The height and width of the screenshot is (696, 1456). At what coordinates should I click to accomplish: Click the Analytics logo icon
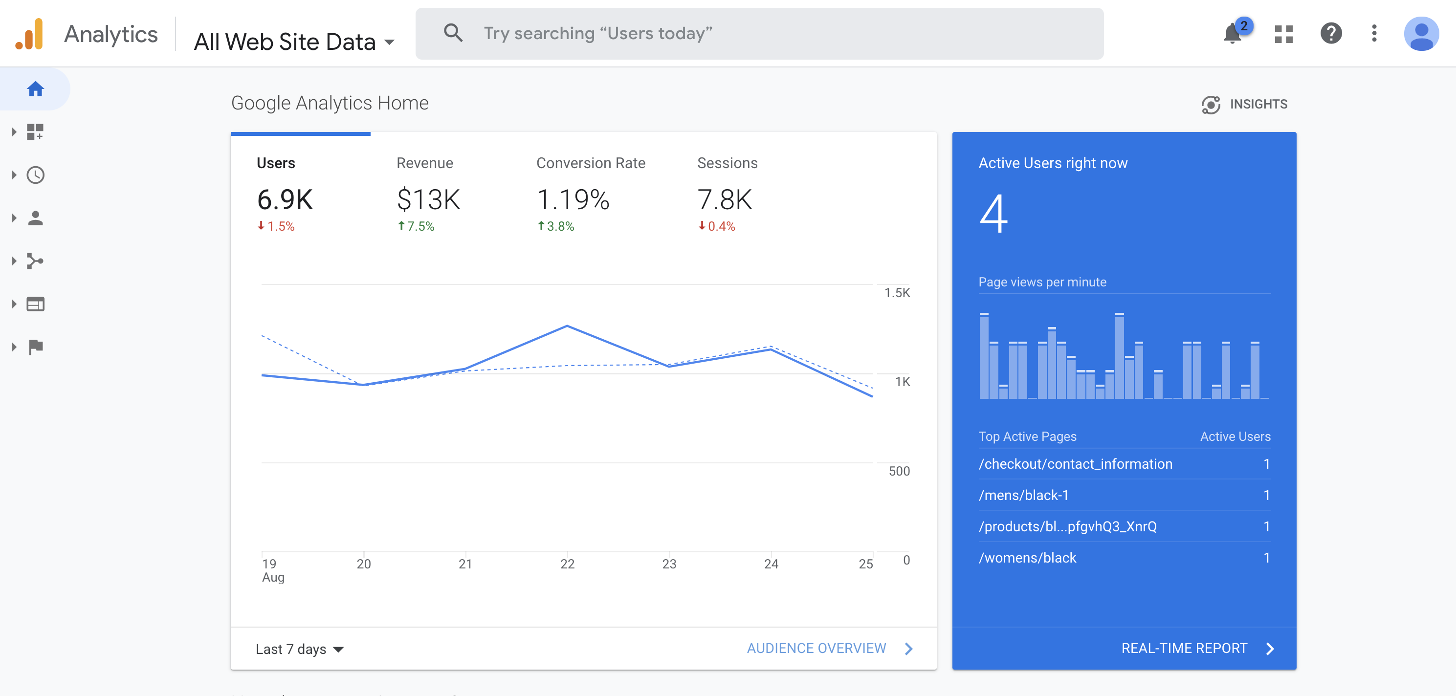(x=29, y=34)
